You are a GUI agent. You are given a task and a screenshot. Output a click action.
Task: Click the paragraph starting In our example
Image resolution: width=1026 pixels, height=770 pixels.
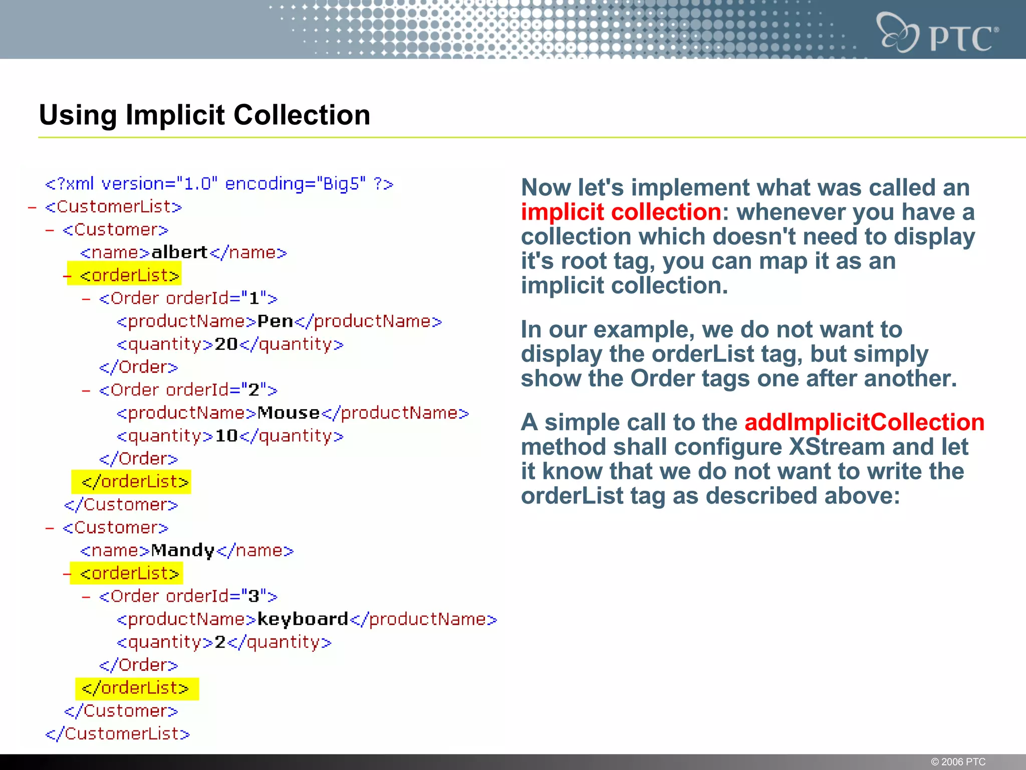[739, 354]
